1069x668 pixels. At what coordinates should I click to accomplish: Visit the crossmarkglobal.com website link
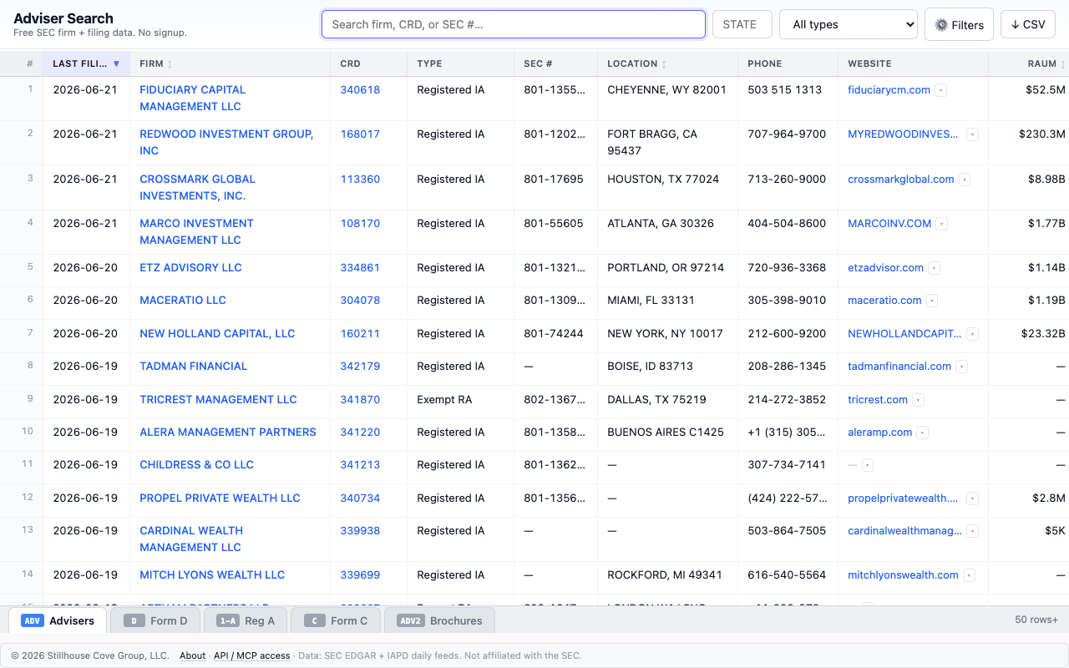[x=900, y=179]
